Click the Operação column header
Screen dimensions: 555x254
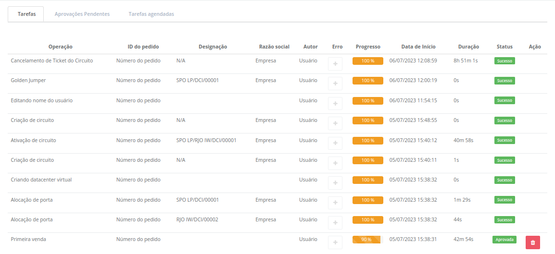(x=61, y=47)
